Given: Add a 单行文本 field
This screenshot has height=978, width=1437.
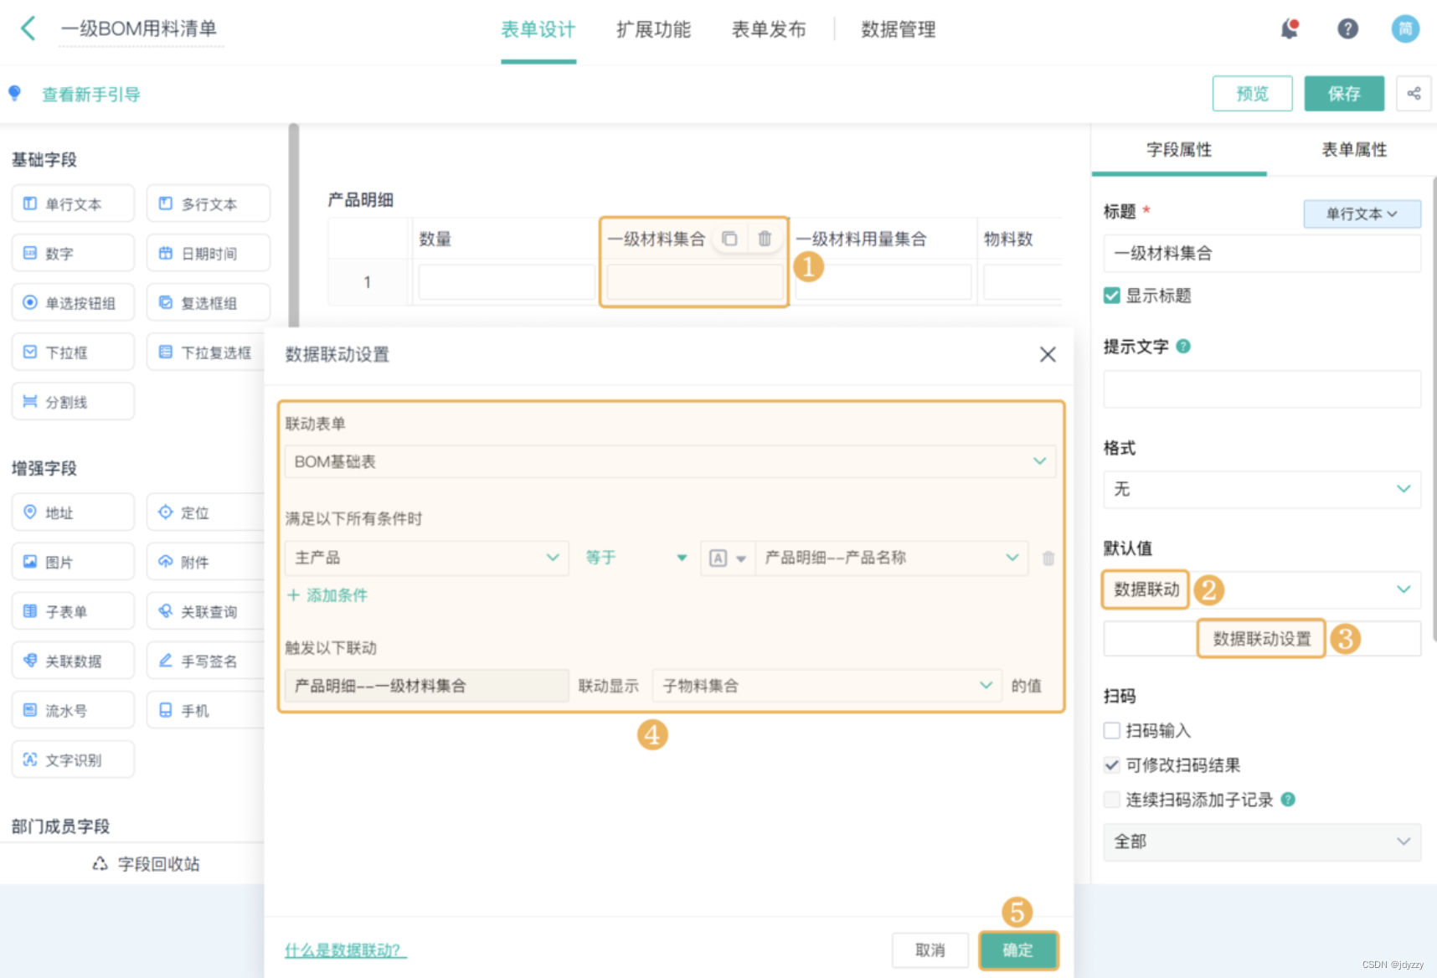Looking at the screenshot, I should click(73, 203).
